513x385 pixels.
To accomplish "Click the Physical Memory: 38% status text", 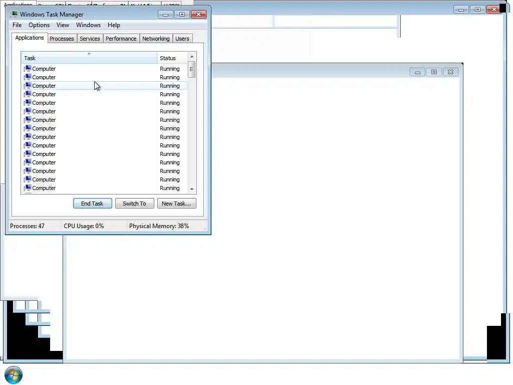I will pos(159,226).
